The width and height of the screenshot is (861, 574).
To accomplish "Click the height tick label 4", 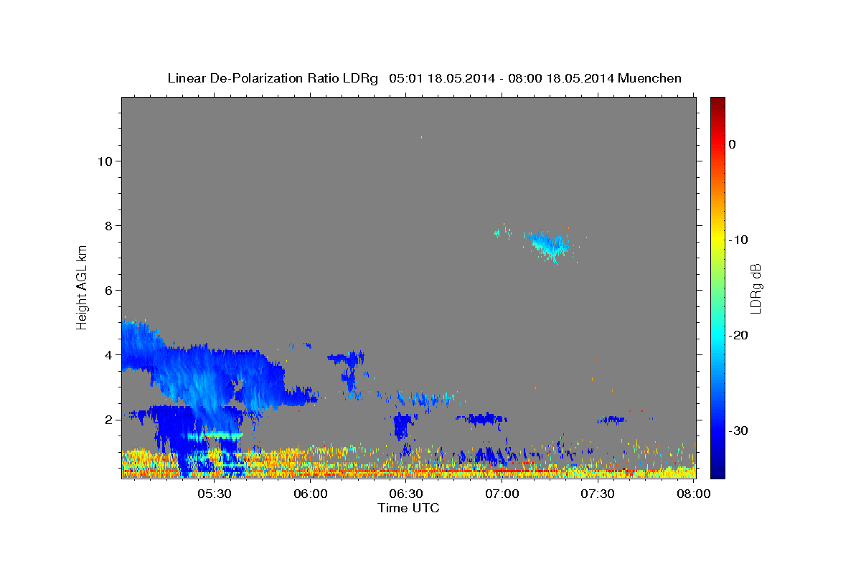I will click(x=108, y=354).
